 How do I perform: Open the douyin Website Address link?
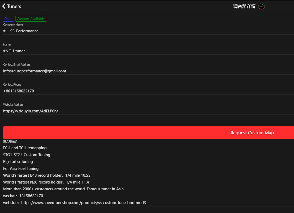[x=30, y=111]
